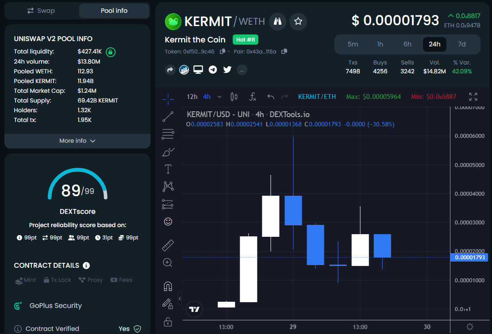Click the current price label 0.00001793 on axis

pos(469,257)
